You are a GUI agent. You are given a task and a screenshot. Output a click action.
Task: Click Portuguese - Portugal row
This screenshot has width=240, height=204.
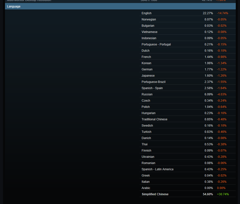click(x=188, y=44)
